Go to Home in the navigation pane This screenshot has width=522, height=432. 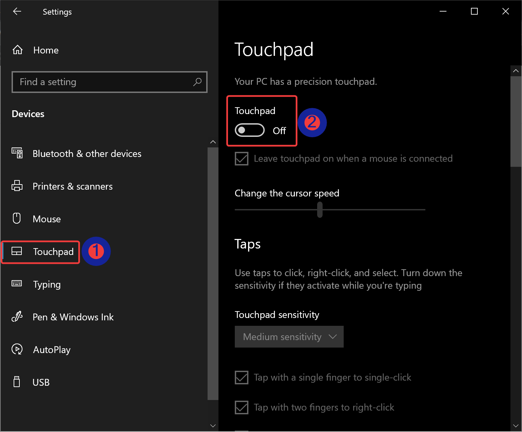pos(46,50)
